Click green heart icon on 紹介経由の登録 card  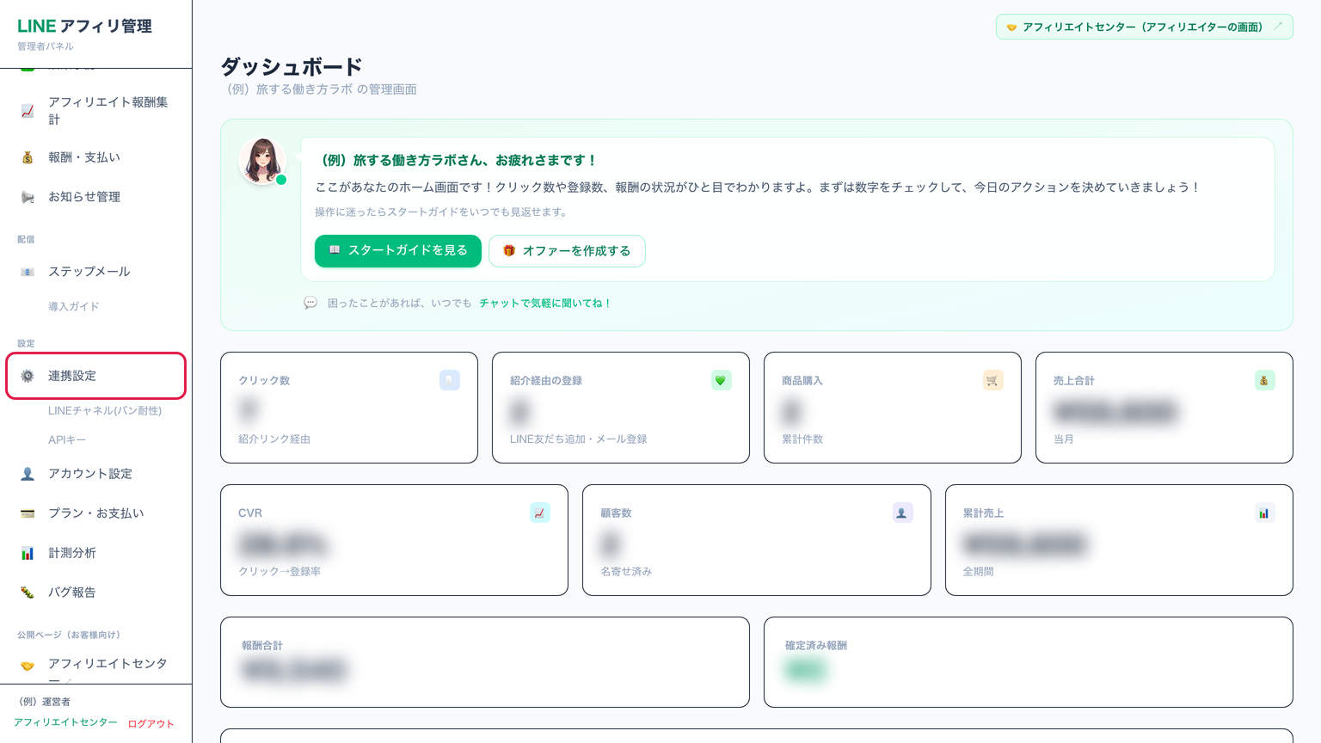pyautogui.click(x=721, y=380)
